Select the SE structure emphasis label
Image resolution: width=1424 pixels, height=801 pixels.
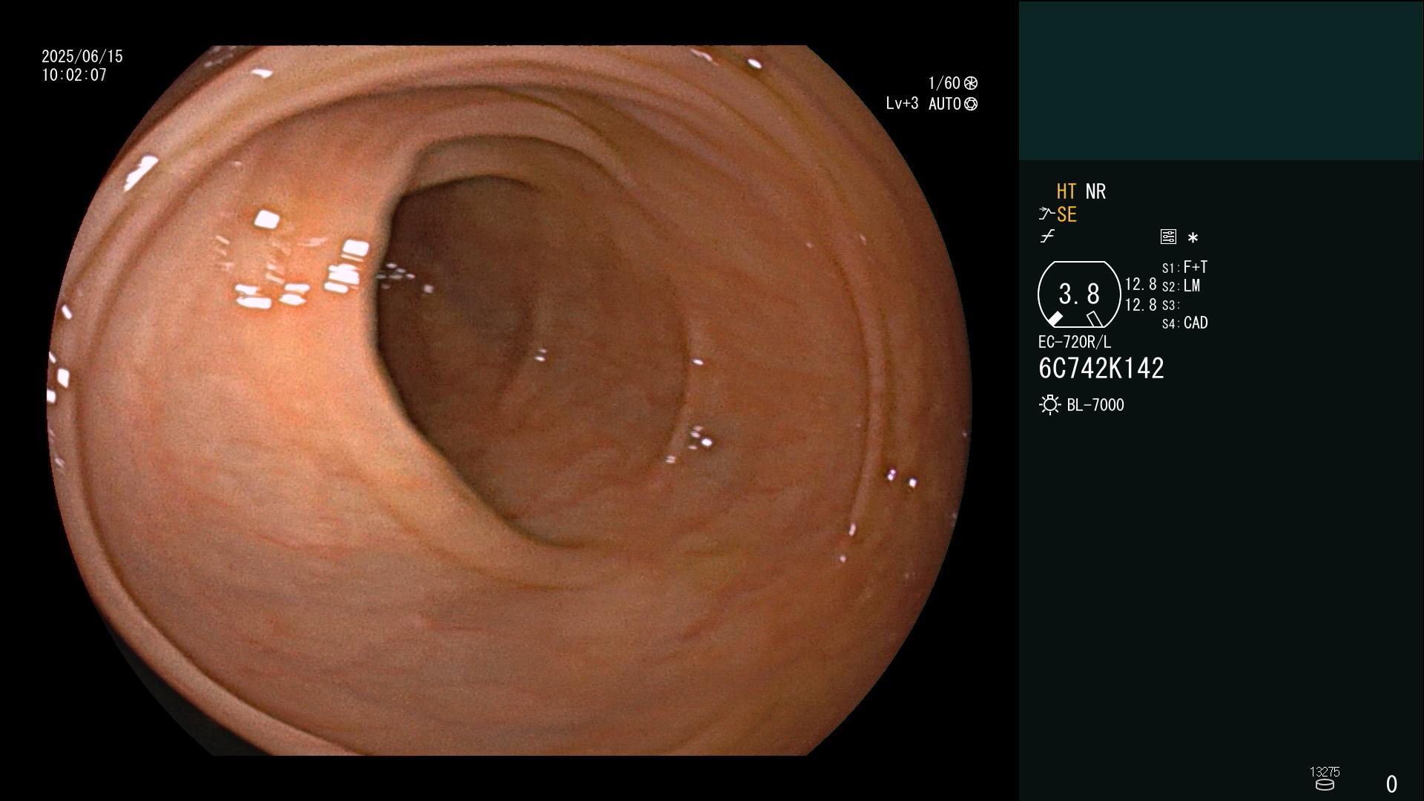point(1067,215)
